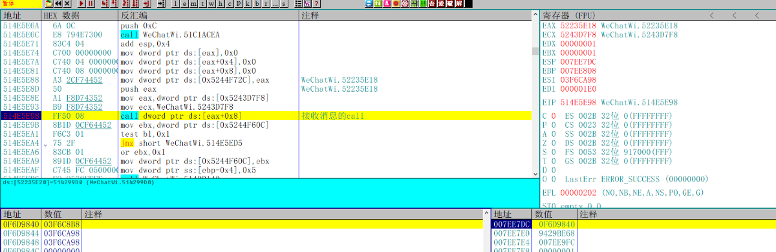The height and width of the screenshot is (252, 776).
Task: Click the '破' plugin icon
Action: tap(450, 3)
